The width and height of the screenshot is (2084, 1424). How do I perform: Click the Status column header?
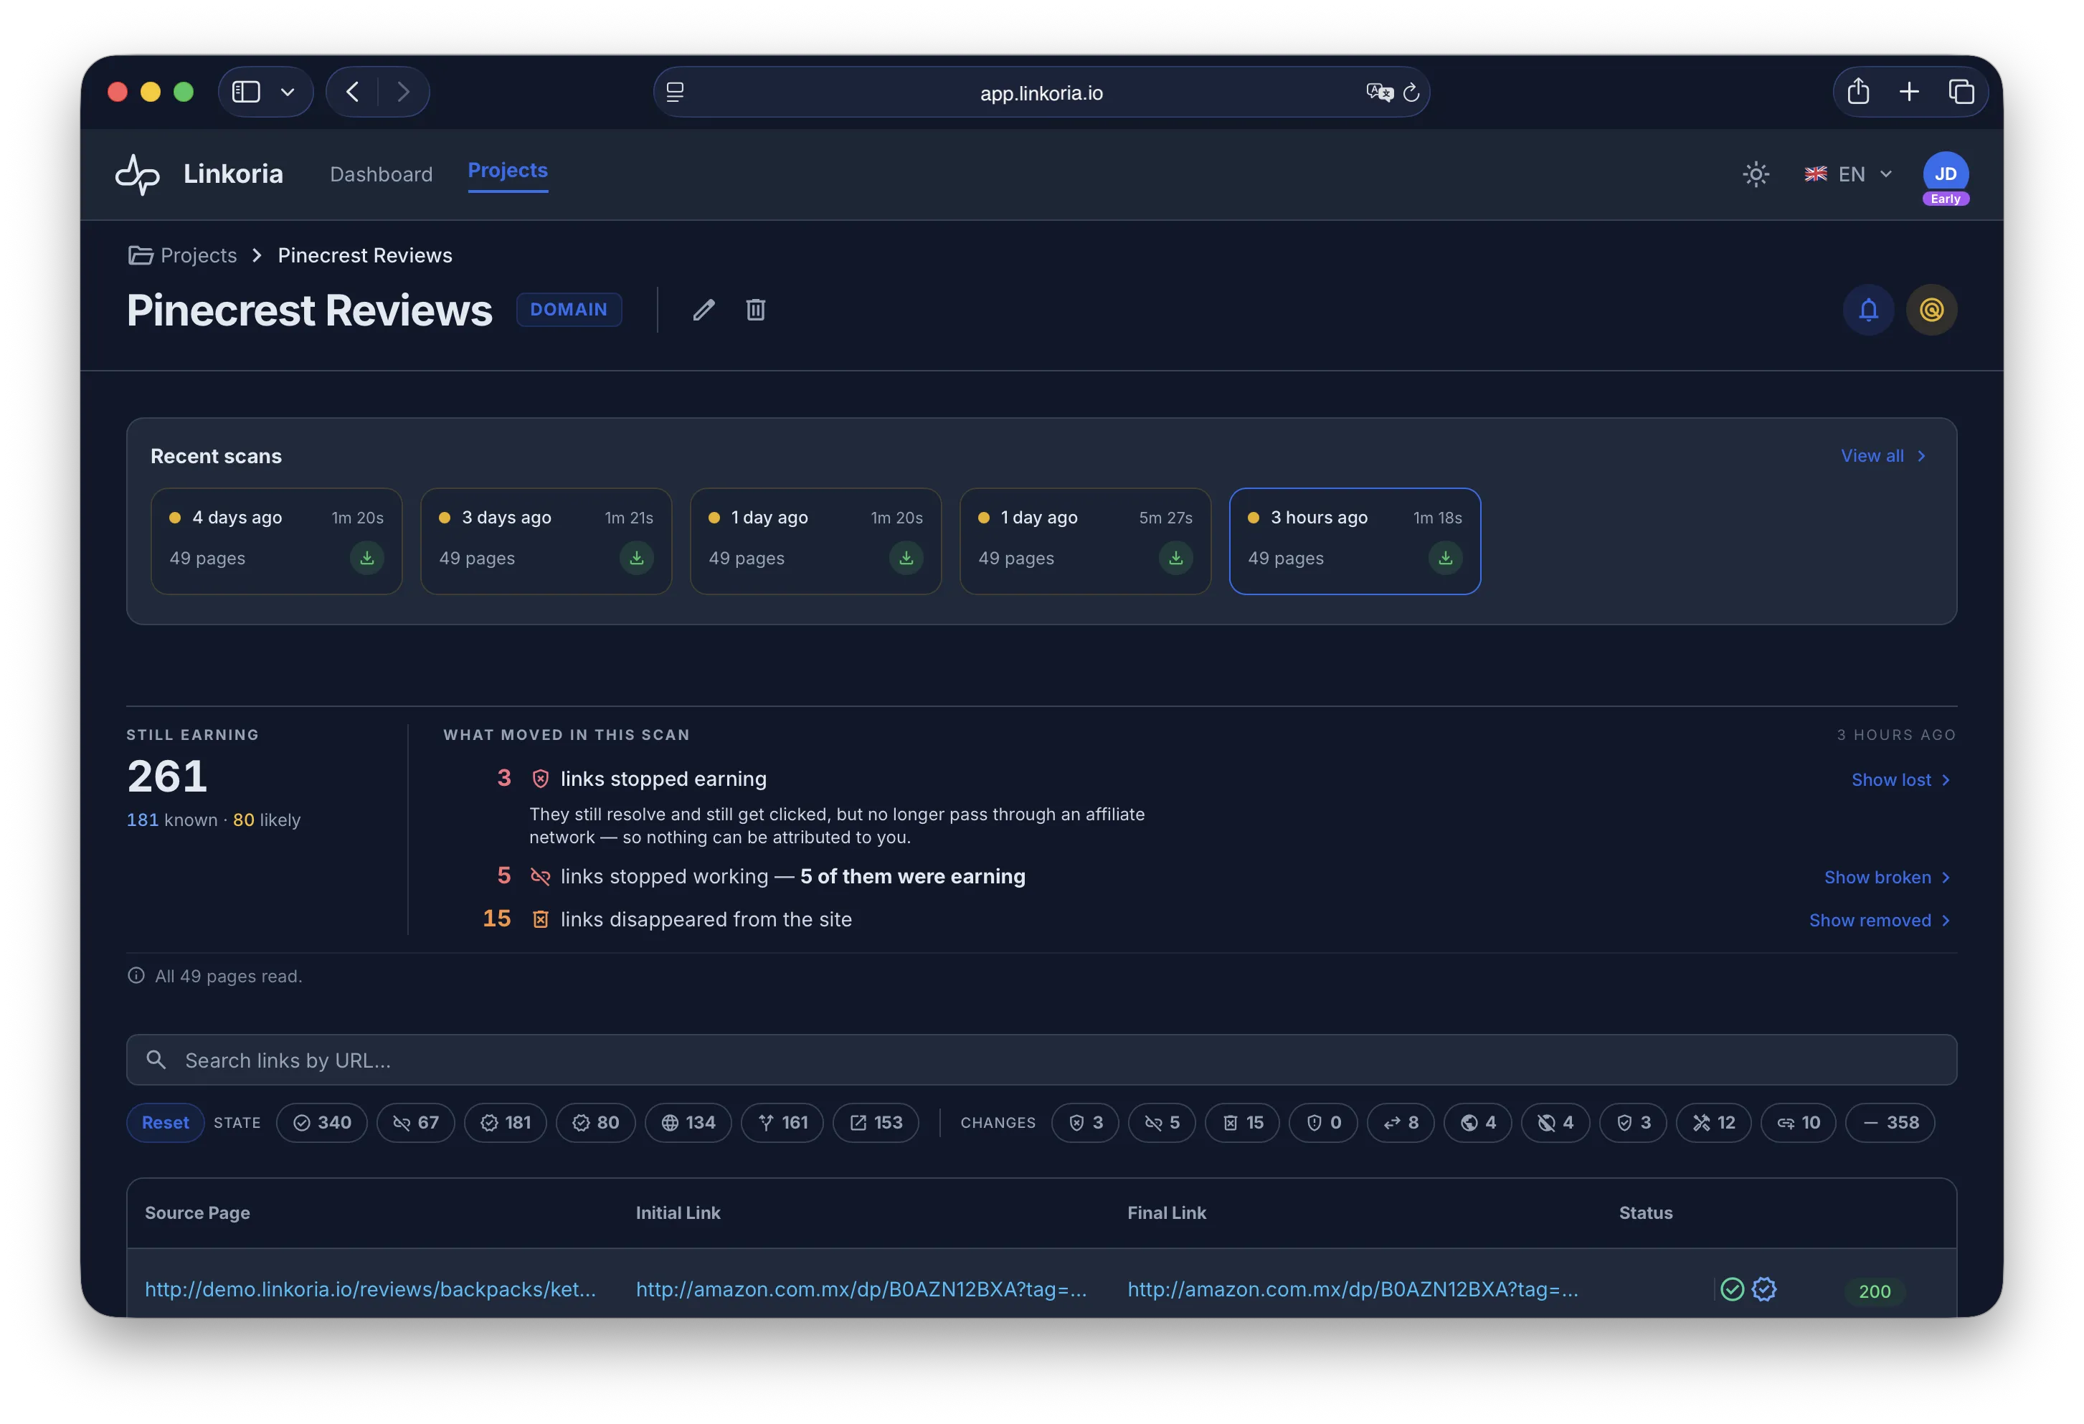[1646, 1212]
